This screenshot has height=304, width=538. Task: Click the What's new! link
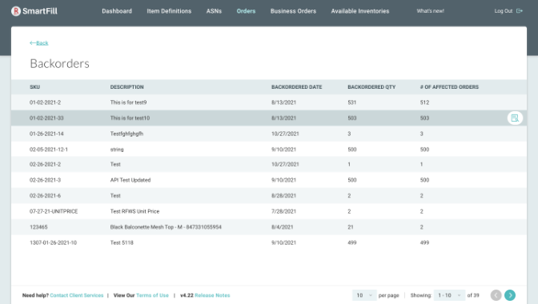[x=430, y=11]
